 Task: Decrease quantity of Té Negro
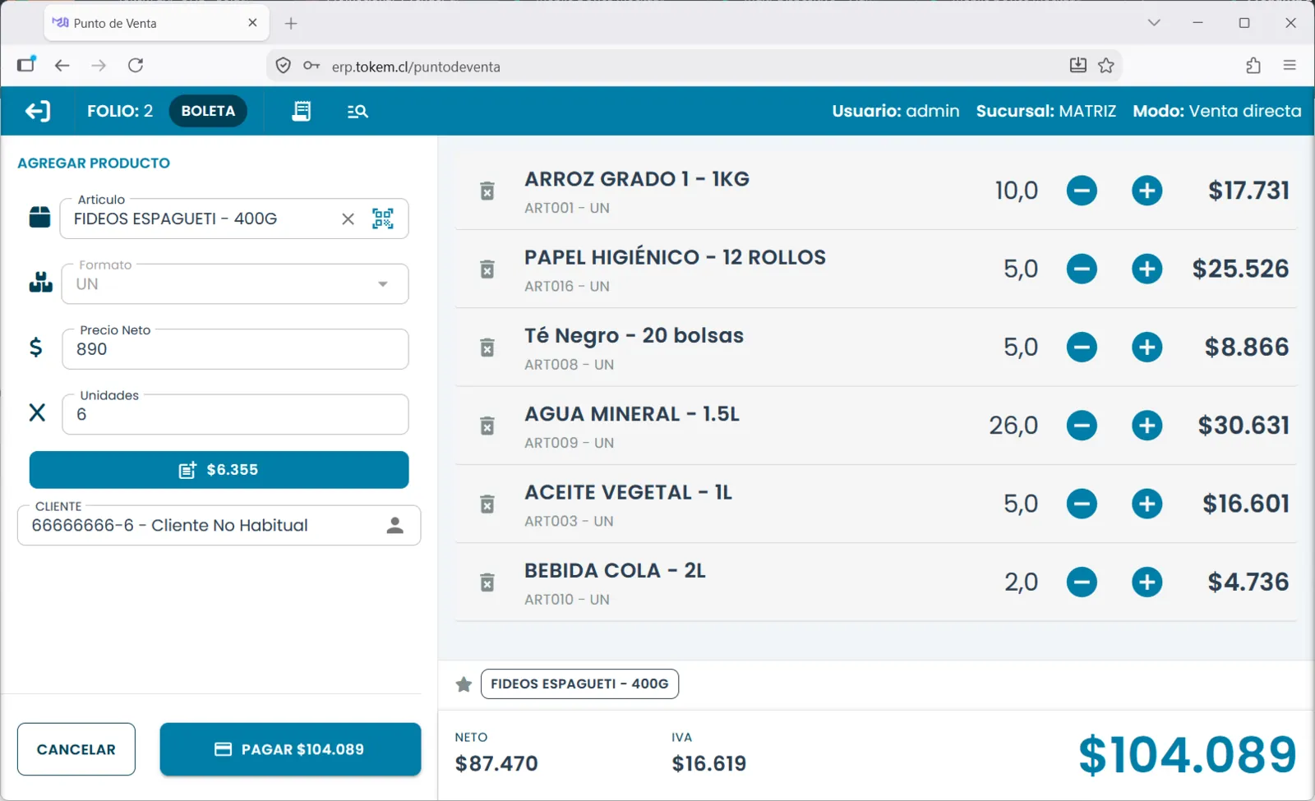click(x=1082, y=348)
